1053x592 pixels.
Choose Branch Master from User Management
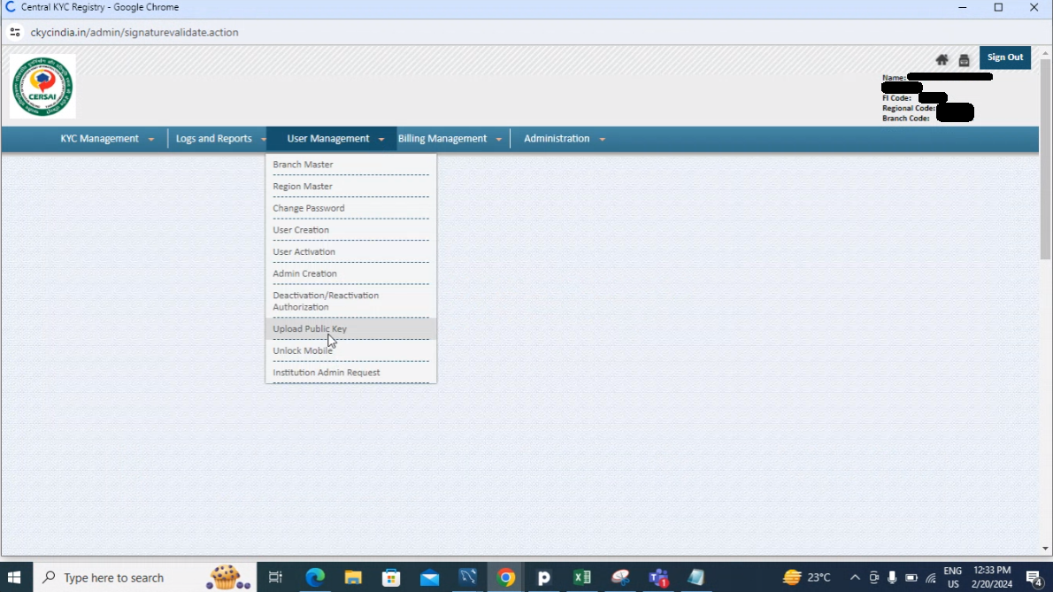303,165
